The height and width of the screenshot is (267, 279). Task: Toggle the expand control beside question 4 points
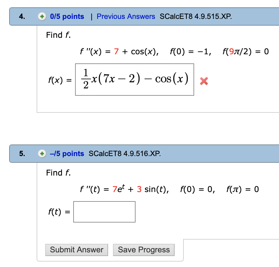42,16
